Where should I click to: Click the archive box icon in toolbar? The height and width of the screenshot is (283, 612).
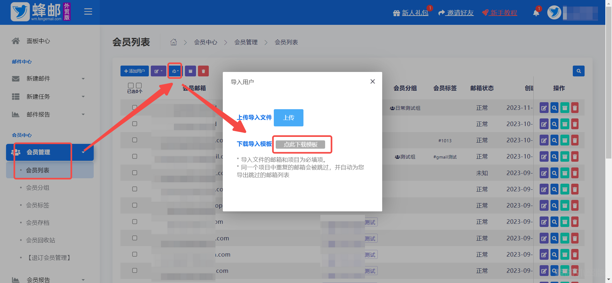[x=190, y=71]
